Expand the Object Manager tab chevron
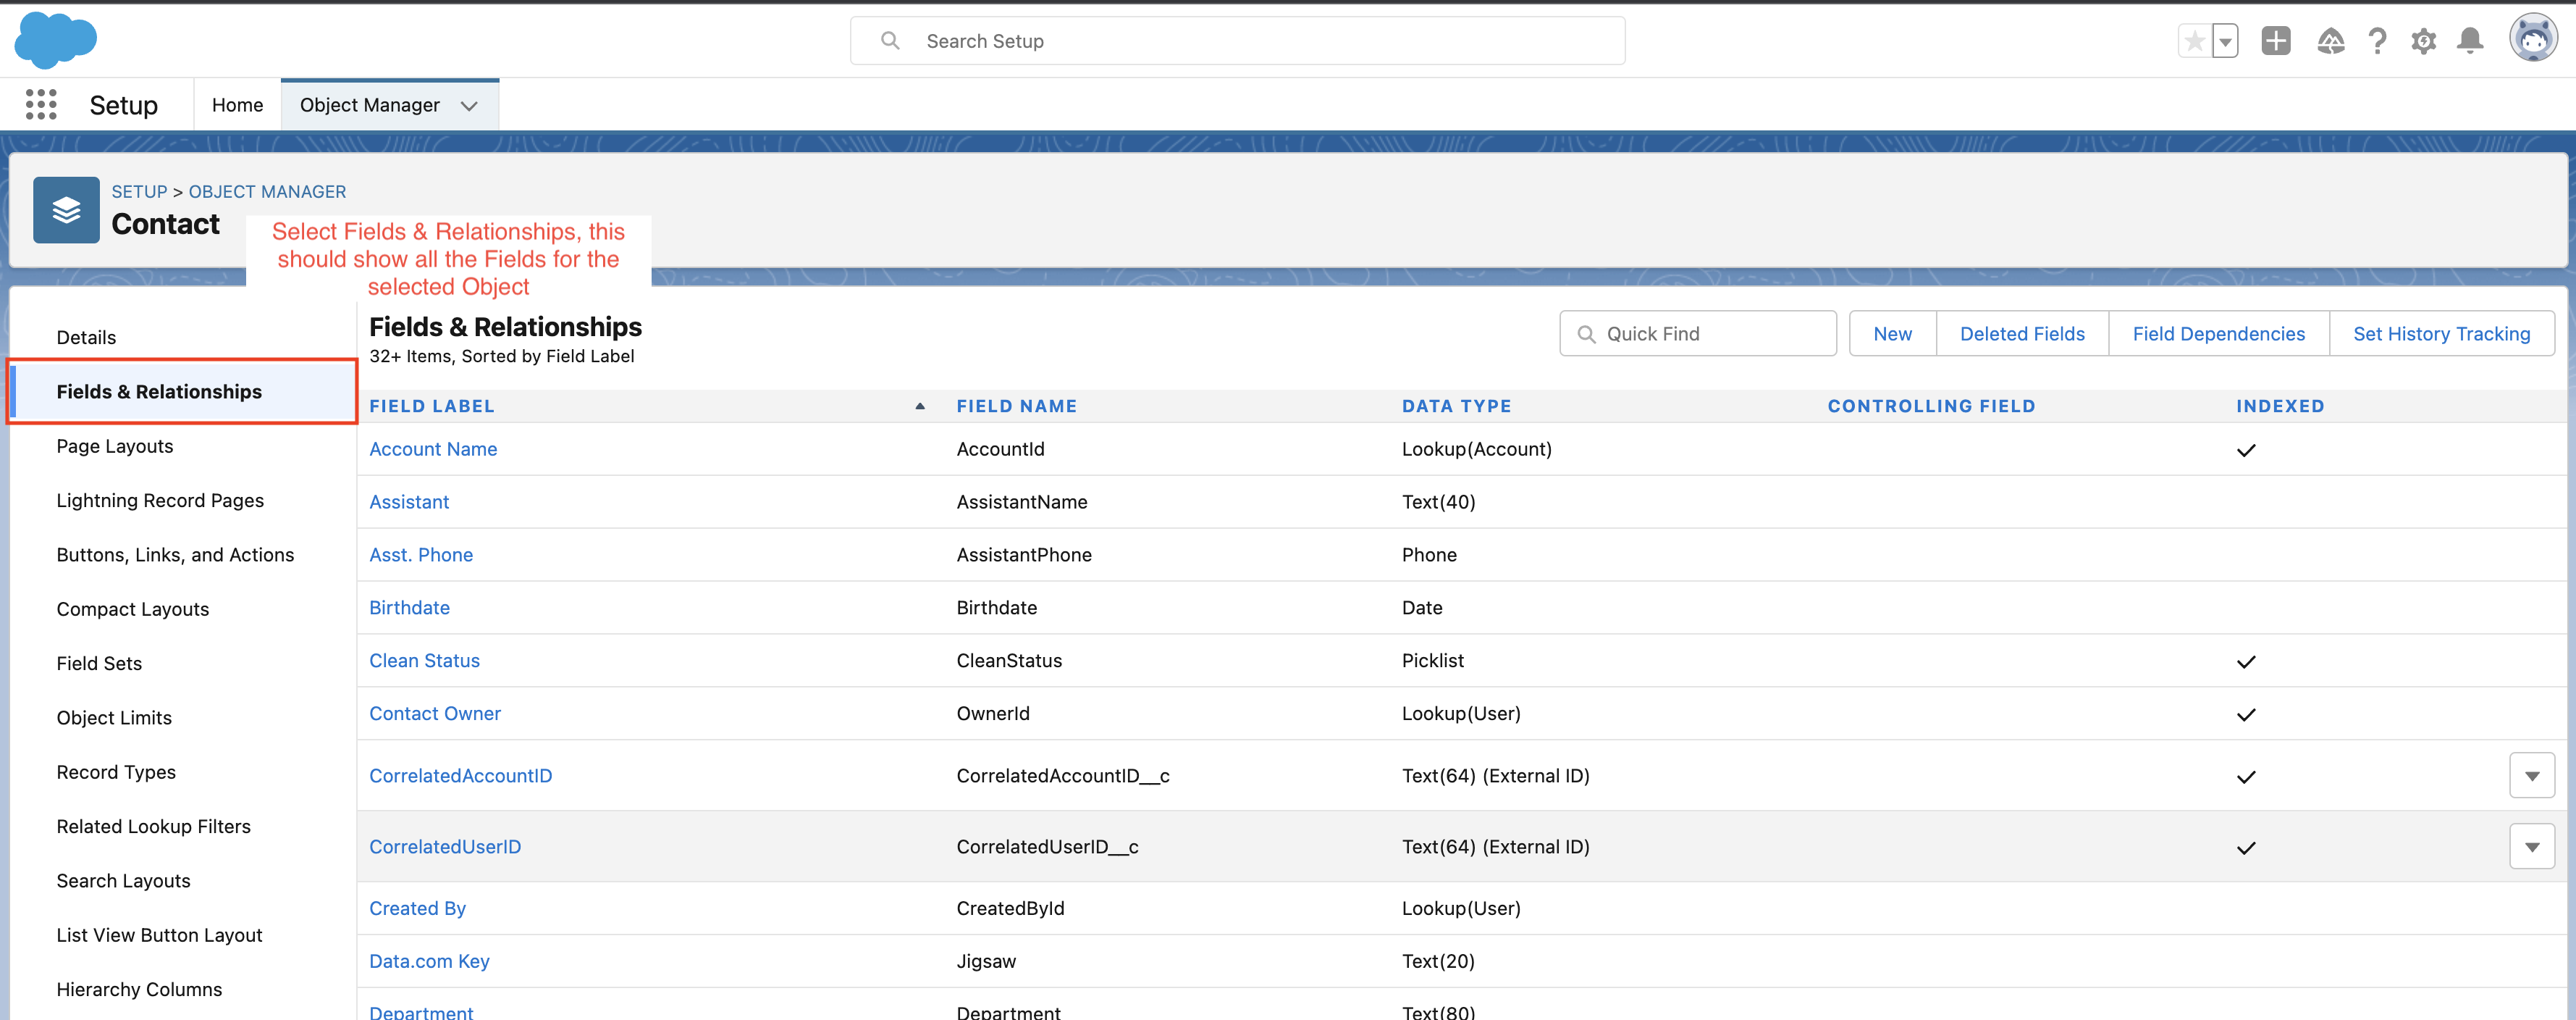Screen dimensions: 2576x1020 469,106
